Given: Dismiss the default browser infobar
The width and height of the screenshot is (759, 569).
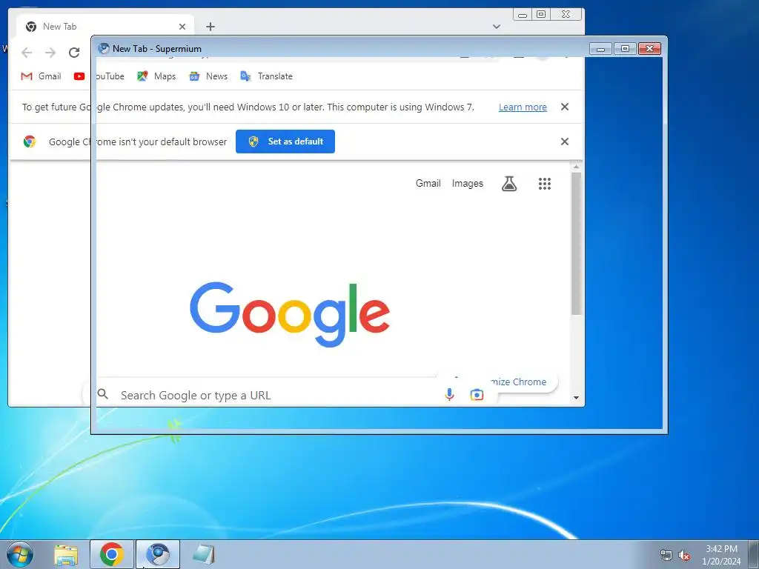Looking at the screenshot, I should pos(564,142).
